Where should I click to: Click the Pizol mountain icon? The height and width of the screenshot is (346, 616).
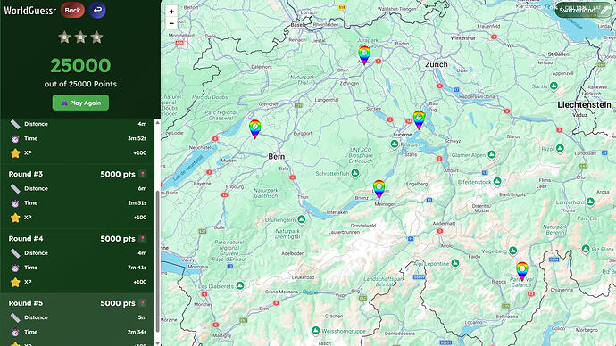pyautogui.click(x=560, y=149)
